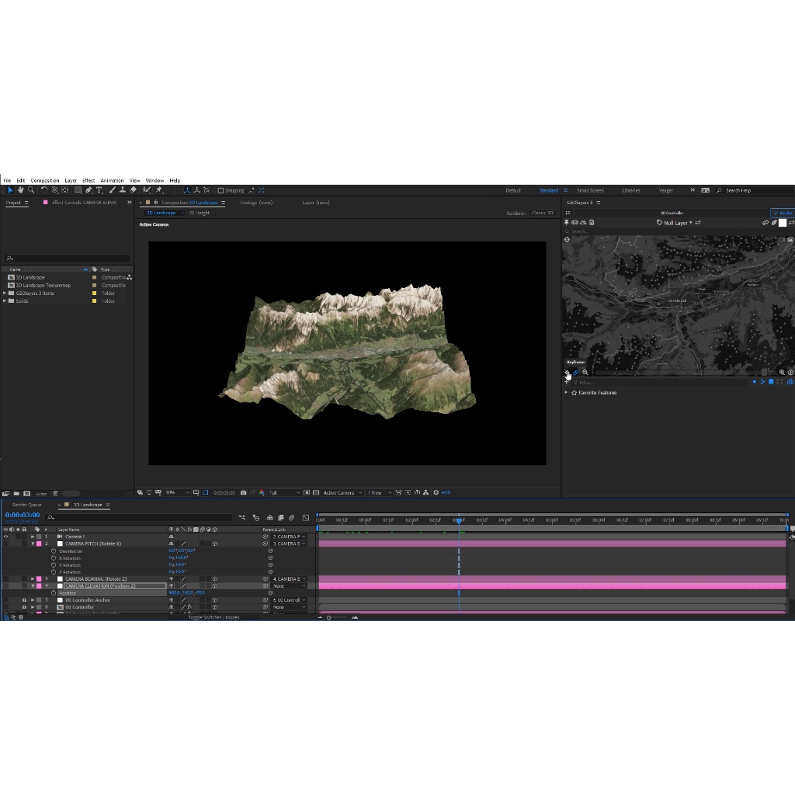Click the crosshair locate icon on map
The height and width of the screenshot is (795, 795).
[x=567, y=239]
